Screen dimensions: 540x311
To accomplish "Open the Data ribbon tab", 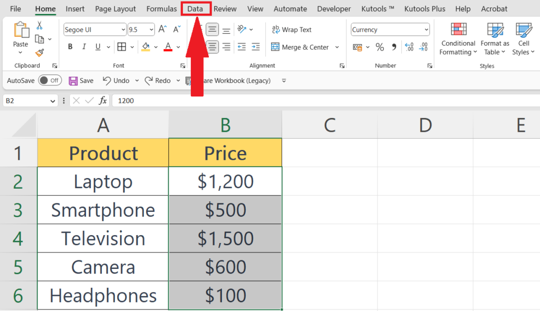I will (195, 9).
